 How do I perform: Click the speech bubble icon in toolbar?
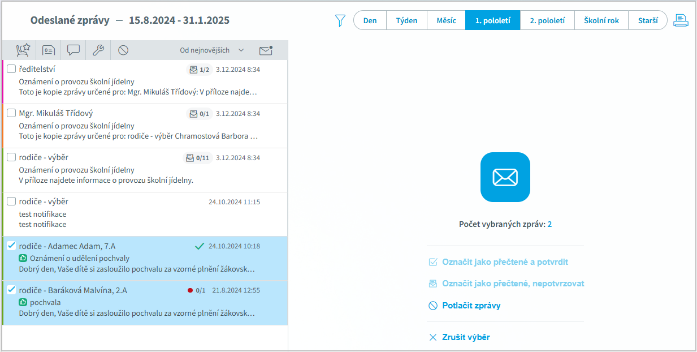pyautogui.click(x=73, y=50)
